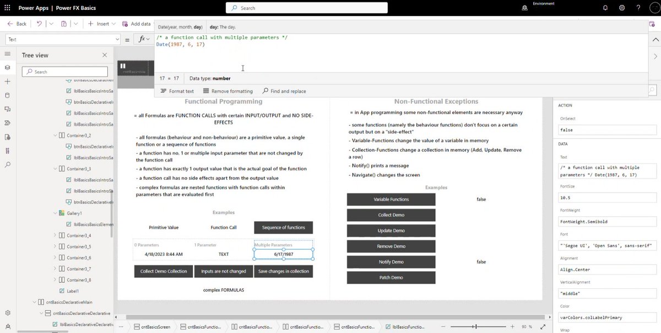Go back using the Back button
This screenshot has width=661, height=333.
pyautogui.click(x=17, y=24)
